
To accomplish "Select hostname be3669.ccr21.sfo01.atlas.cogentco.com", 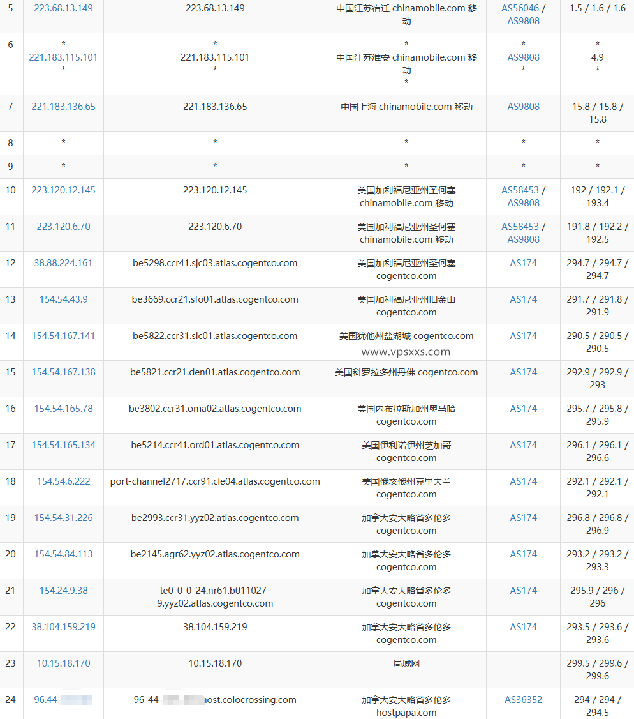I will click(215, 299).
